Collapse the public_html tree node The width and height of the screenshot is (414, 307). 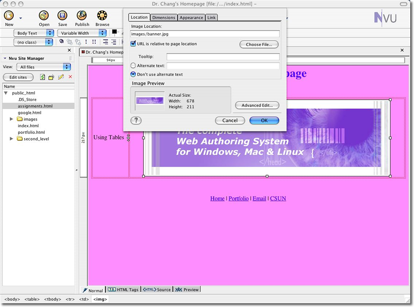tap(6, 93)
